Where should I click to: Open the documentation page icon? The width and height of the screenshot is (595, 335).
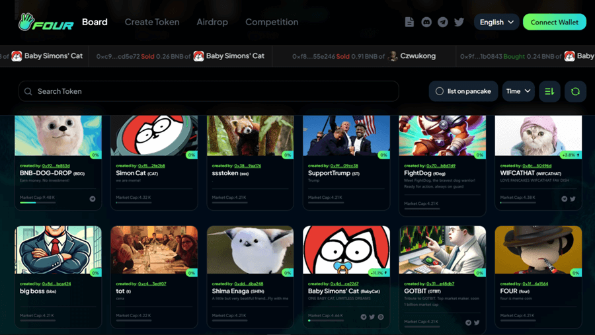[x=409, y=22]
